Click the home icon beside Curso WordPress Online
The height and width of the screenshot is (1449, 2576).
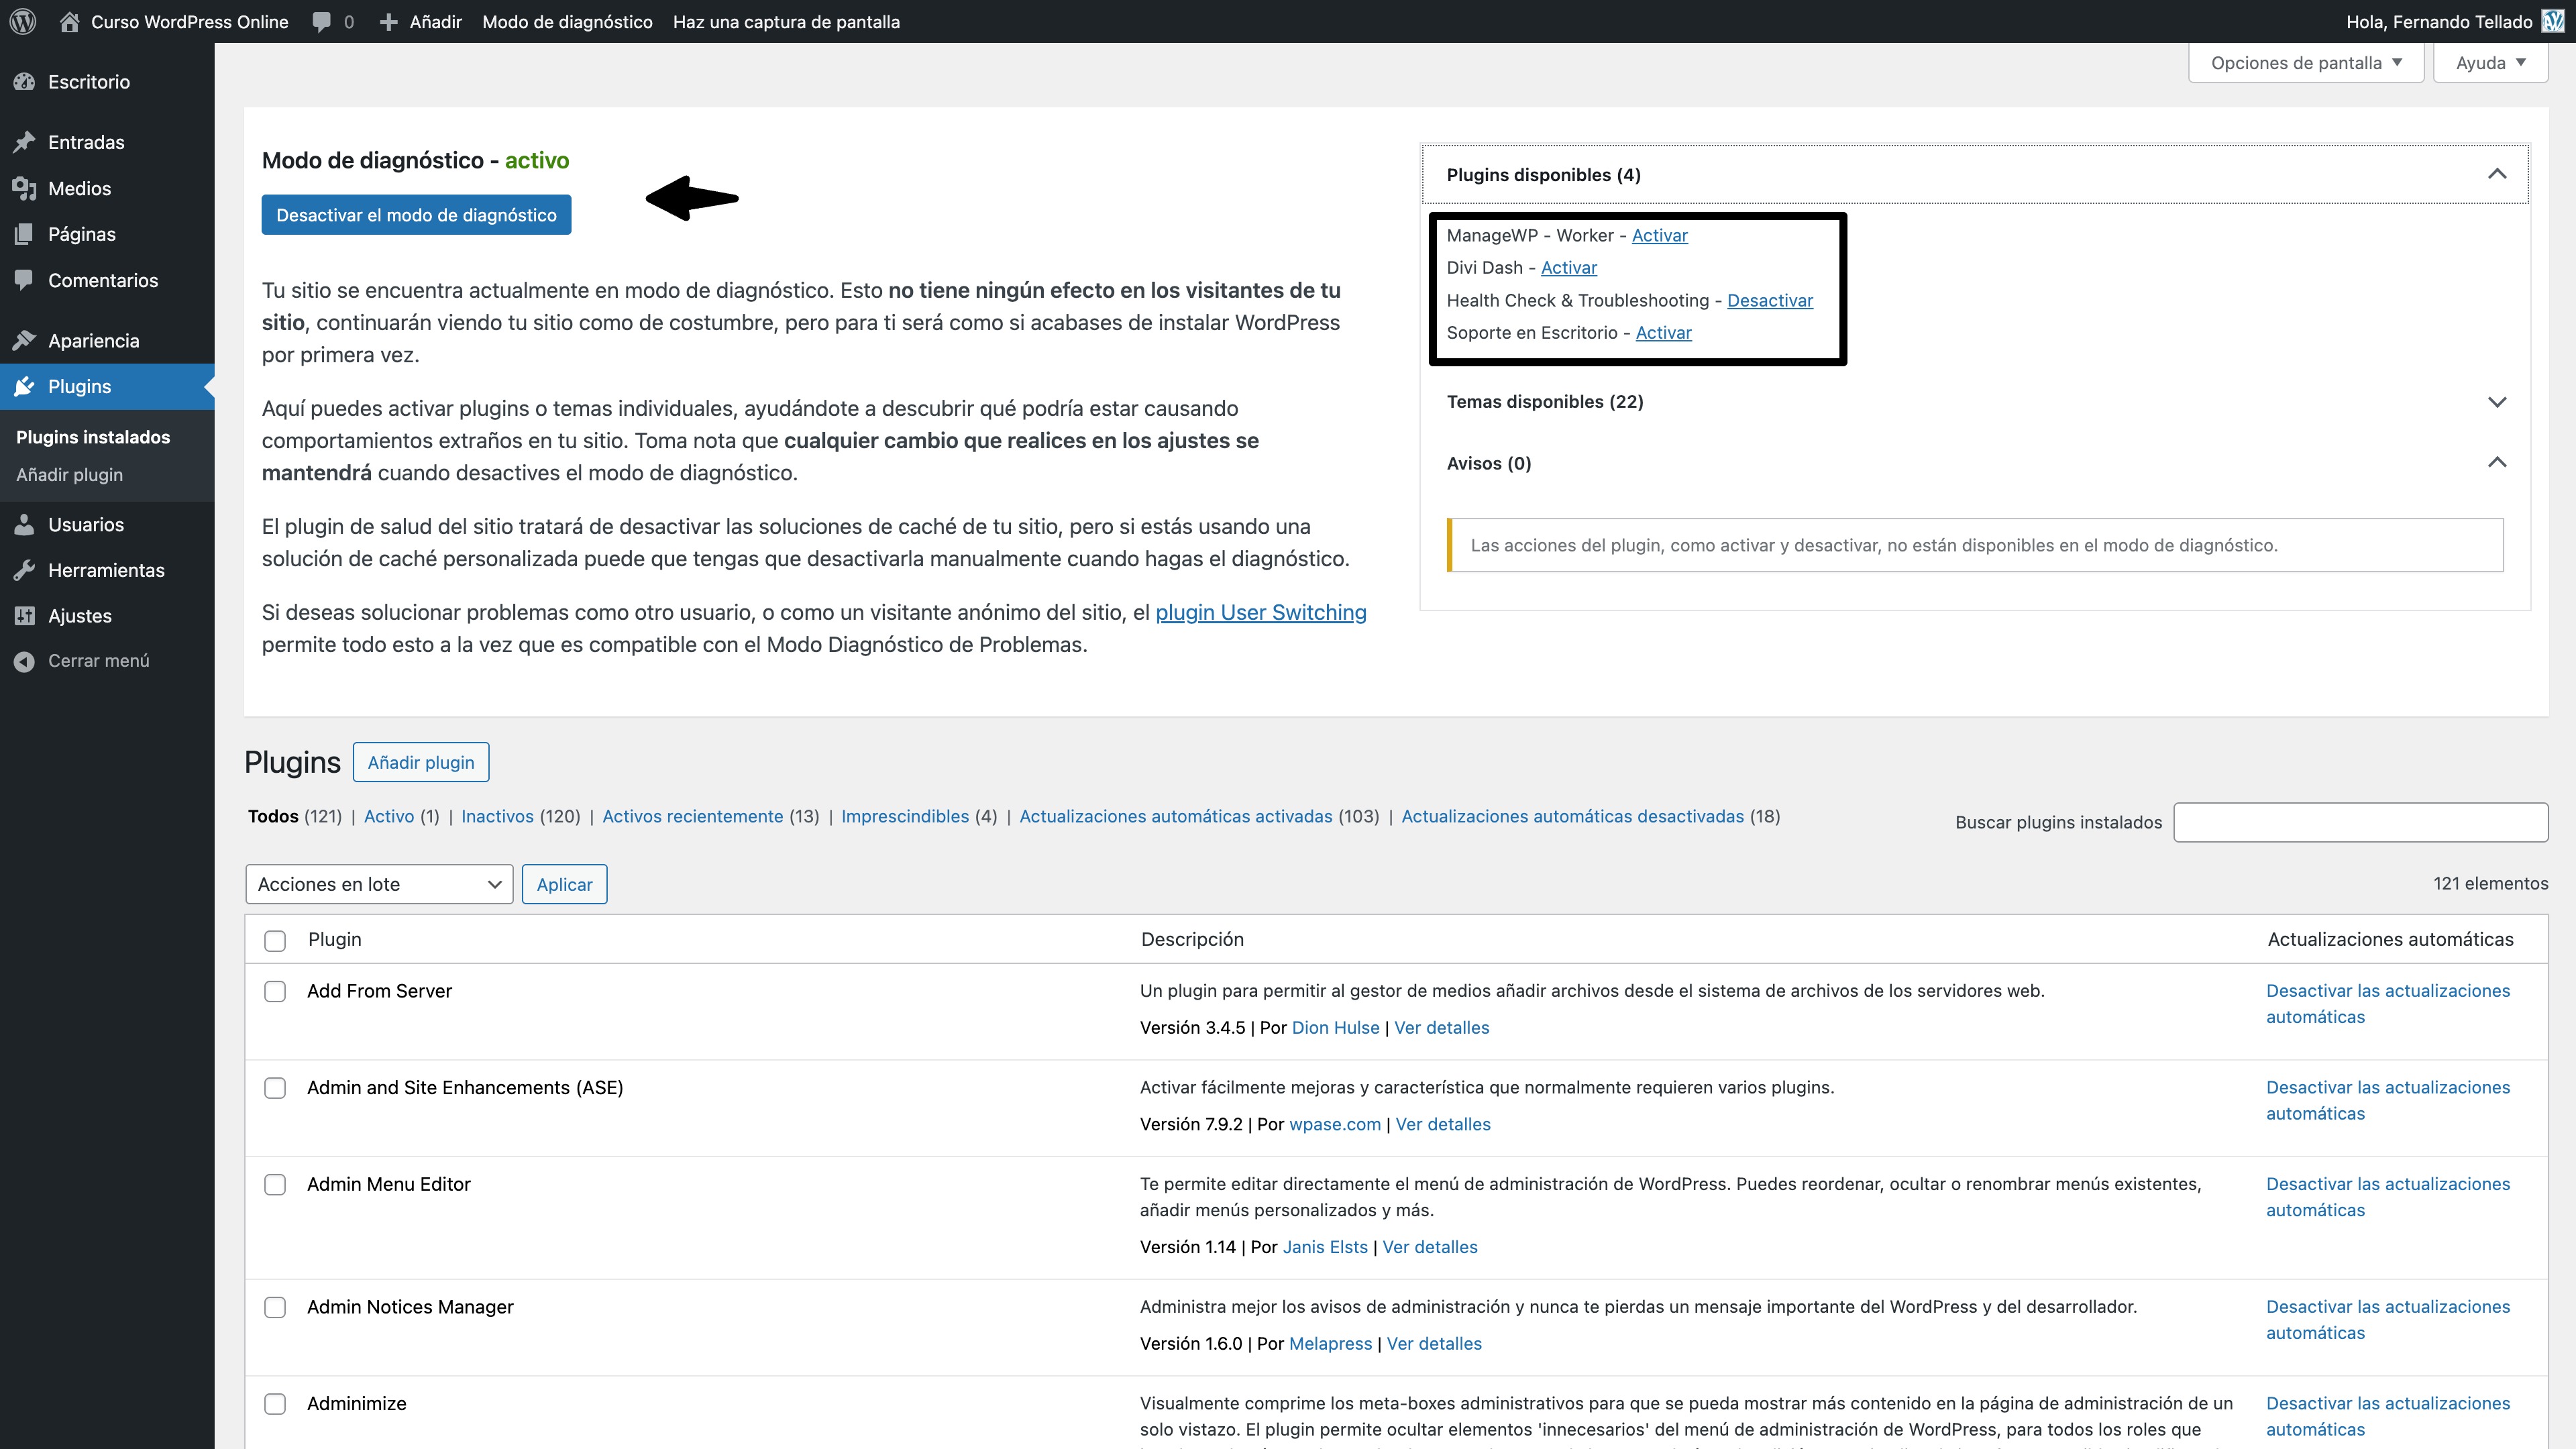69,21
